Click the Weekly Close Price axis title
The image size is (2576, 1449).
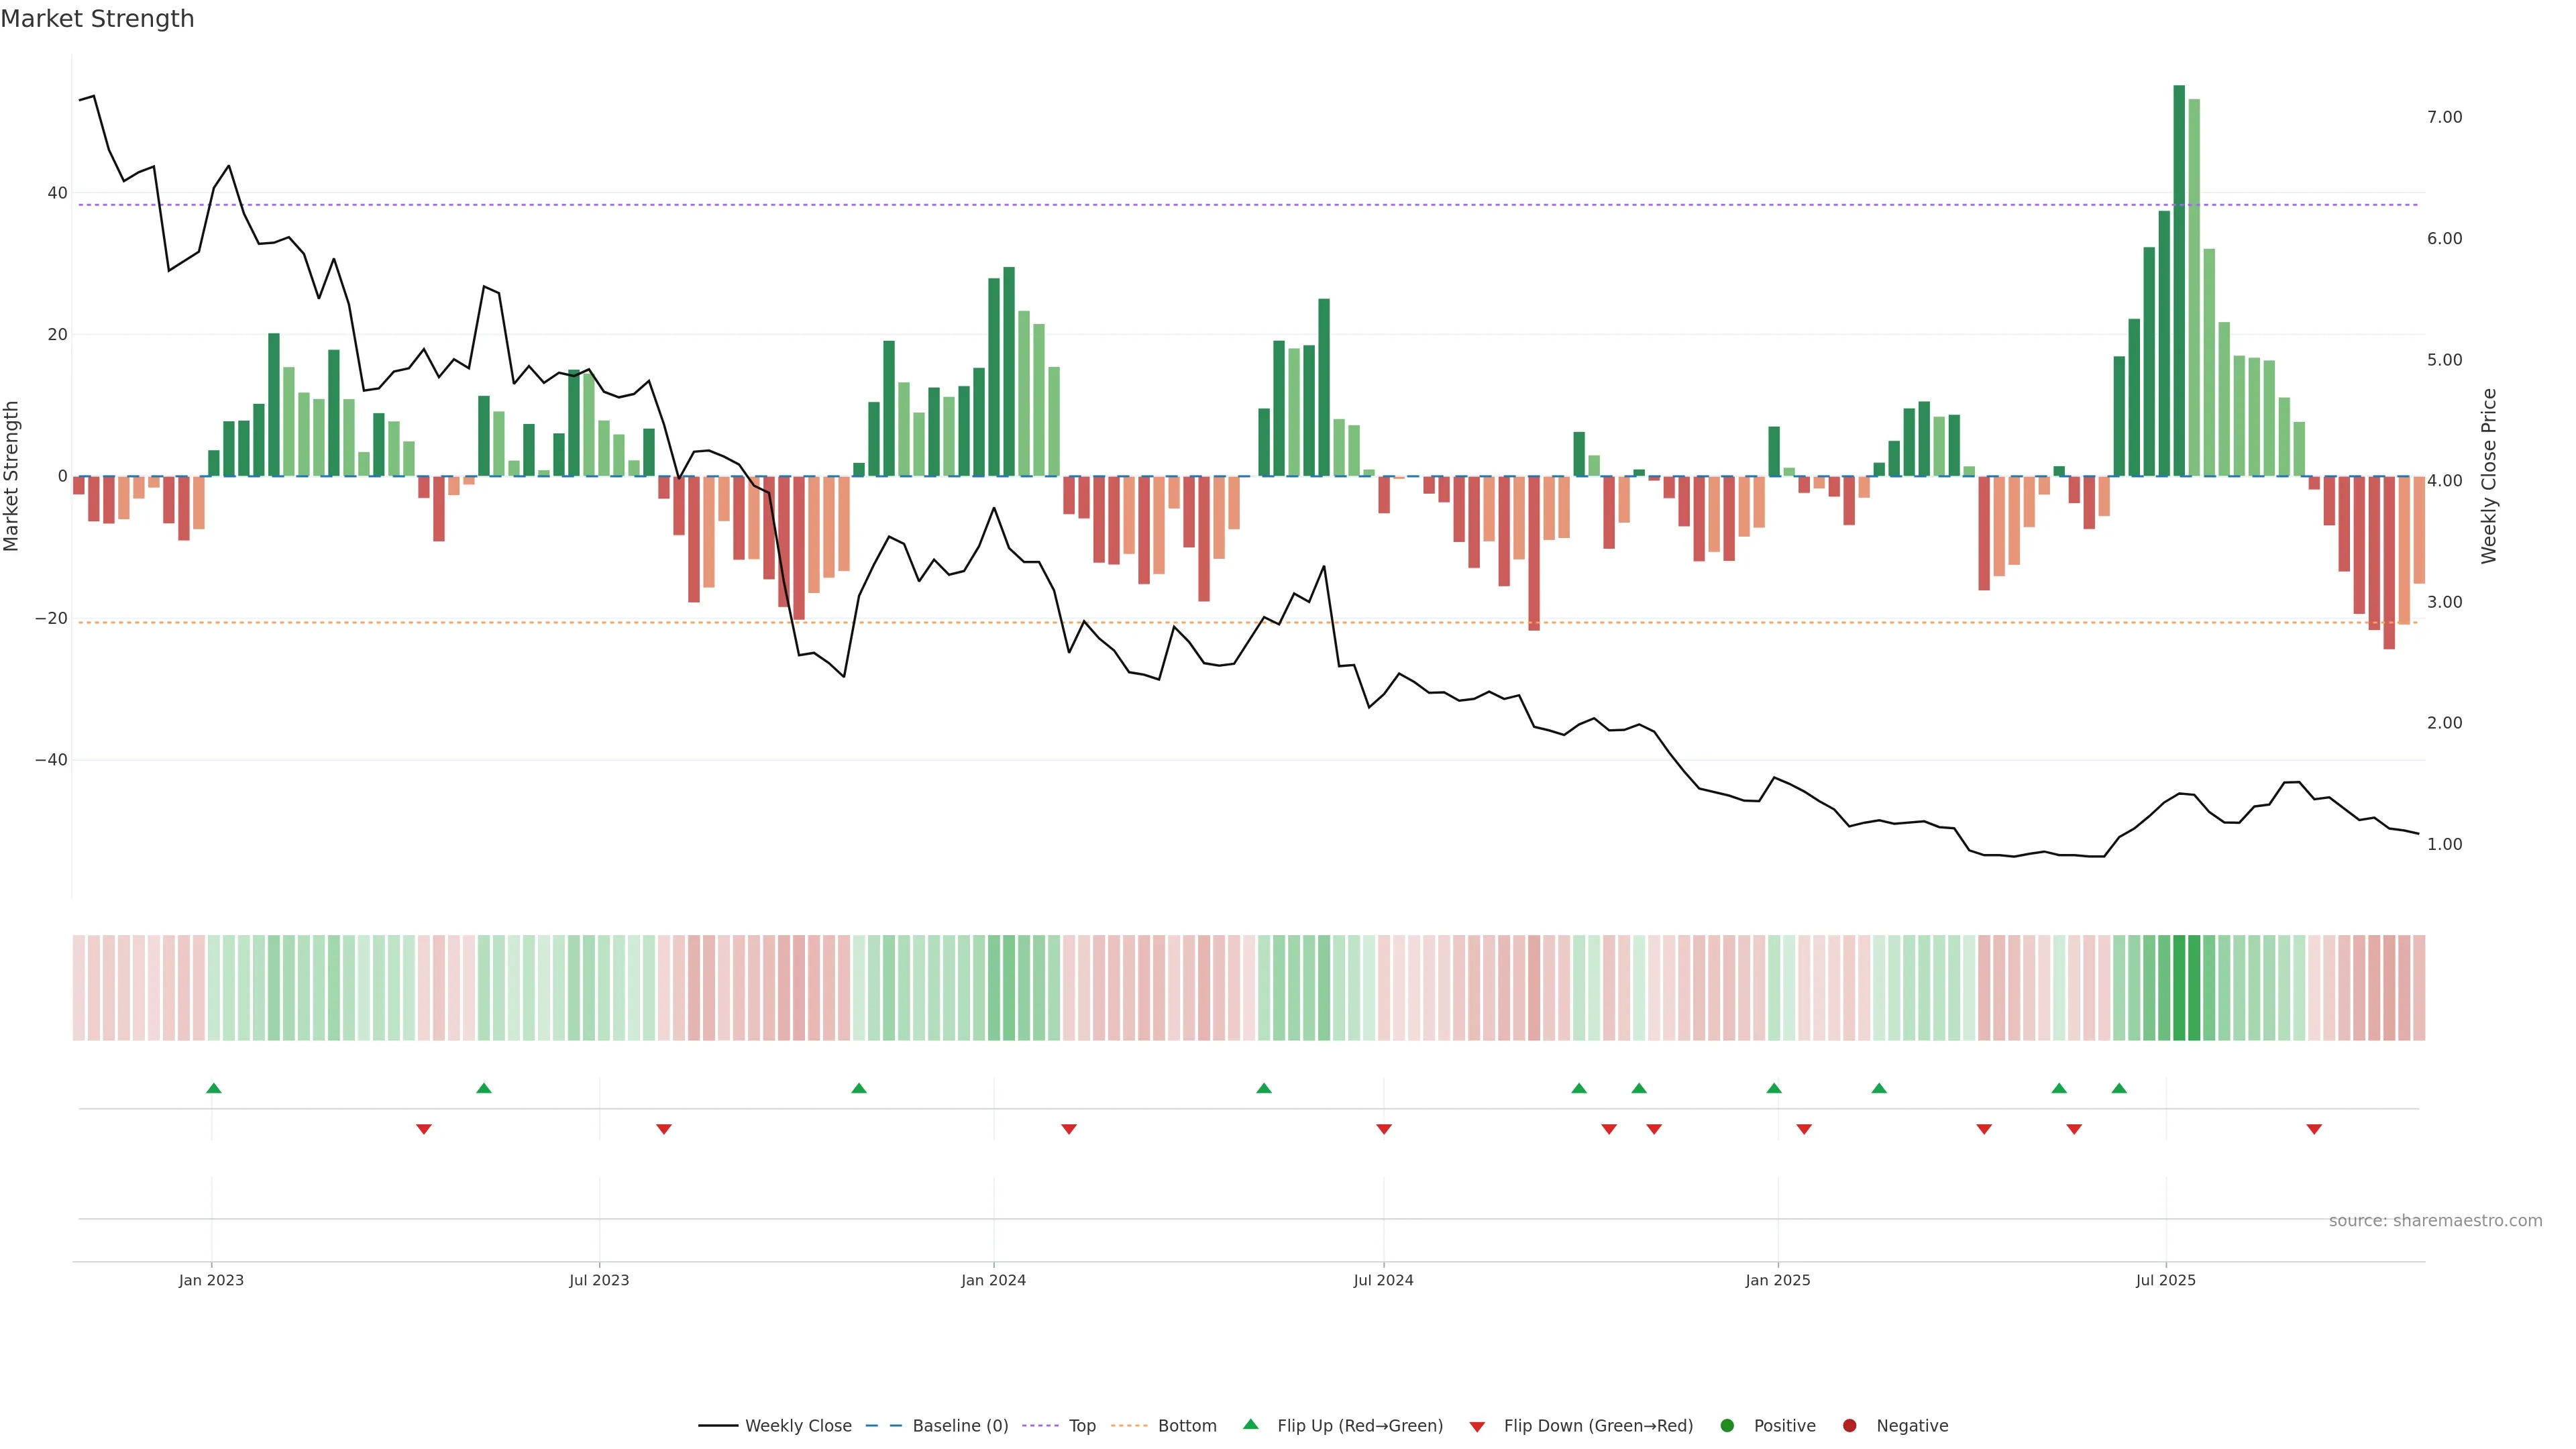(x=2489, y=476)
